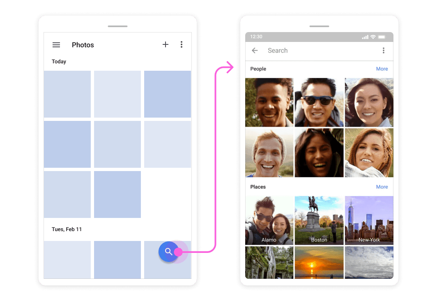The width and height of the screenshot is (437, 301).
Task: Open overflow menu in Photos header
Action: [182, 45]
